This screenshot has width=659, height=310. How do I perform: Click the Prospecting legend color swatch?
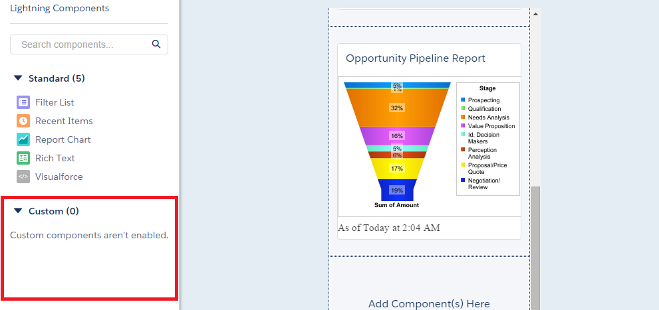click(x=463, y=100)
